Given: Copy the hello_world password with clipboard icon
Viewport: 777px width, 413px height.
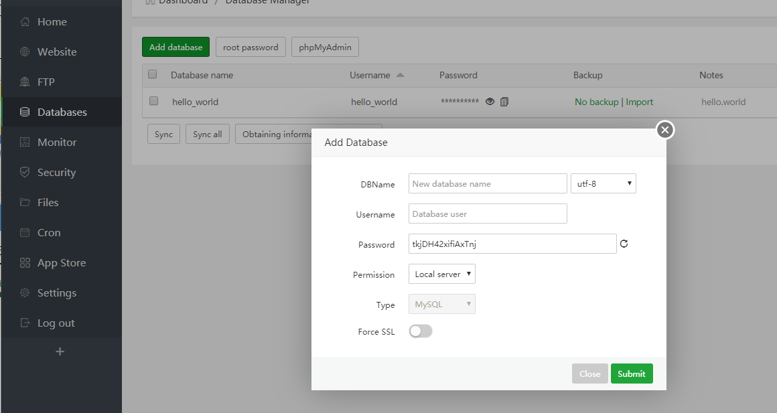Looking at the screenshot, I should tap(504, 102).
